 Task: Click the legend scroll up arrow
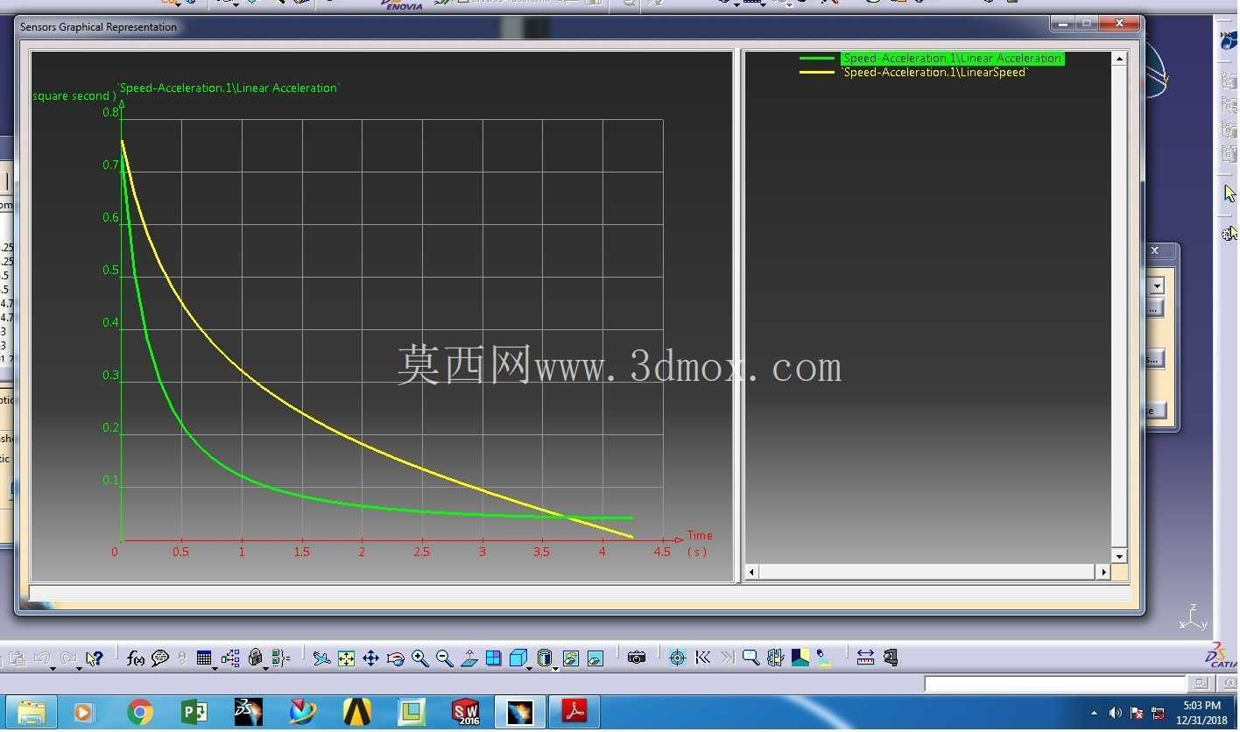coord(1119,59)
